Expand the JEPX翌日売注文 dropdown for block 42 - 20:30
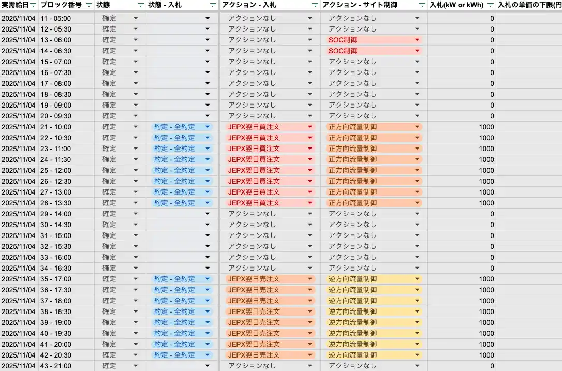 pos(310,355)
